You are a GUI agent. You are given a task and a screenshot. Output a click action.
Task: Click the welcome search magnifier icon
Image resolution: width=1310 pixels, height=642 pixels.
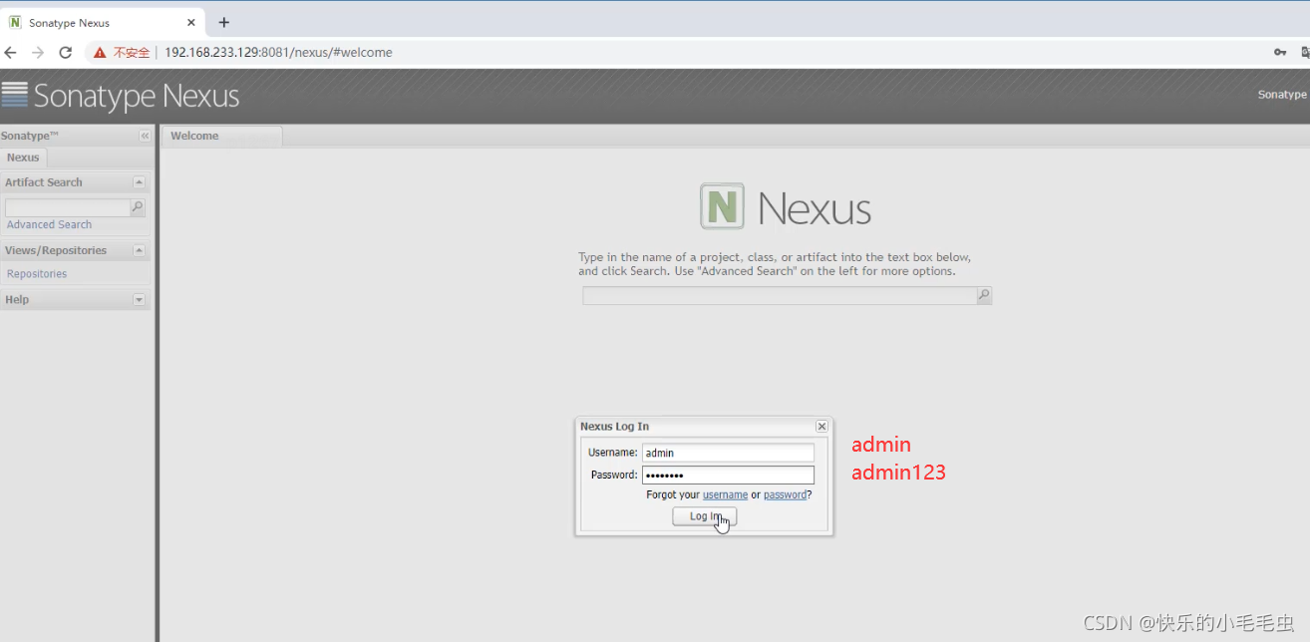[984, 296]
